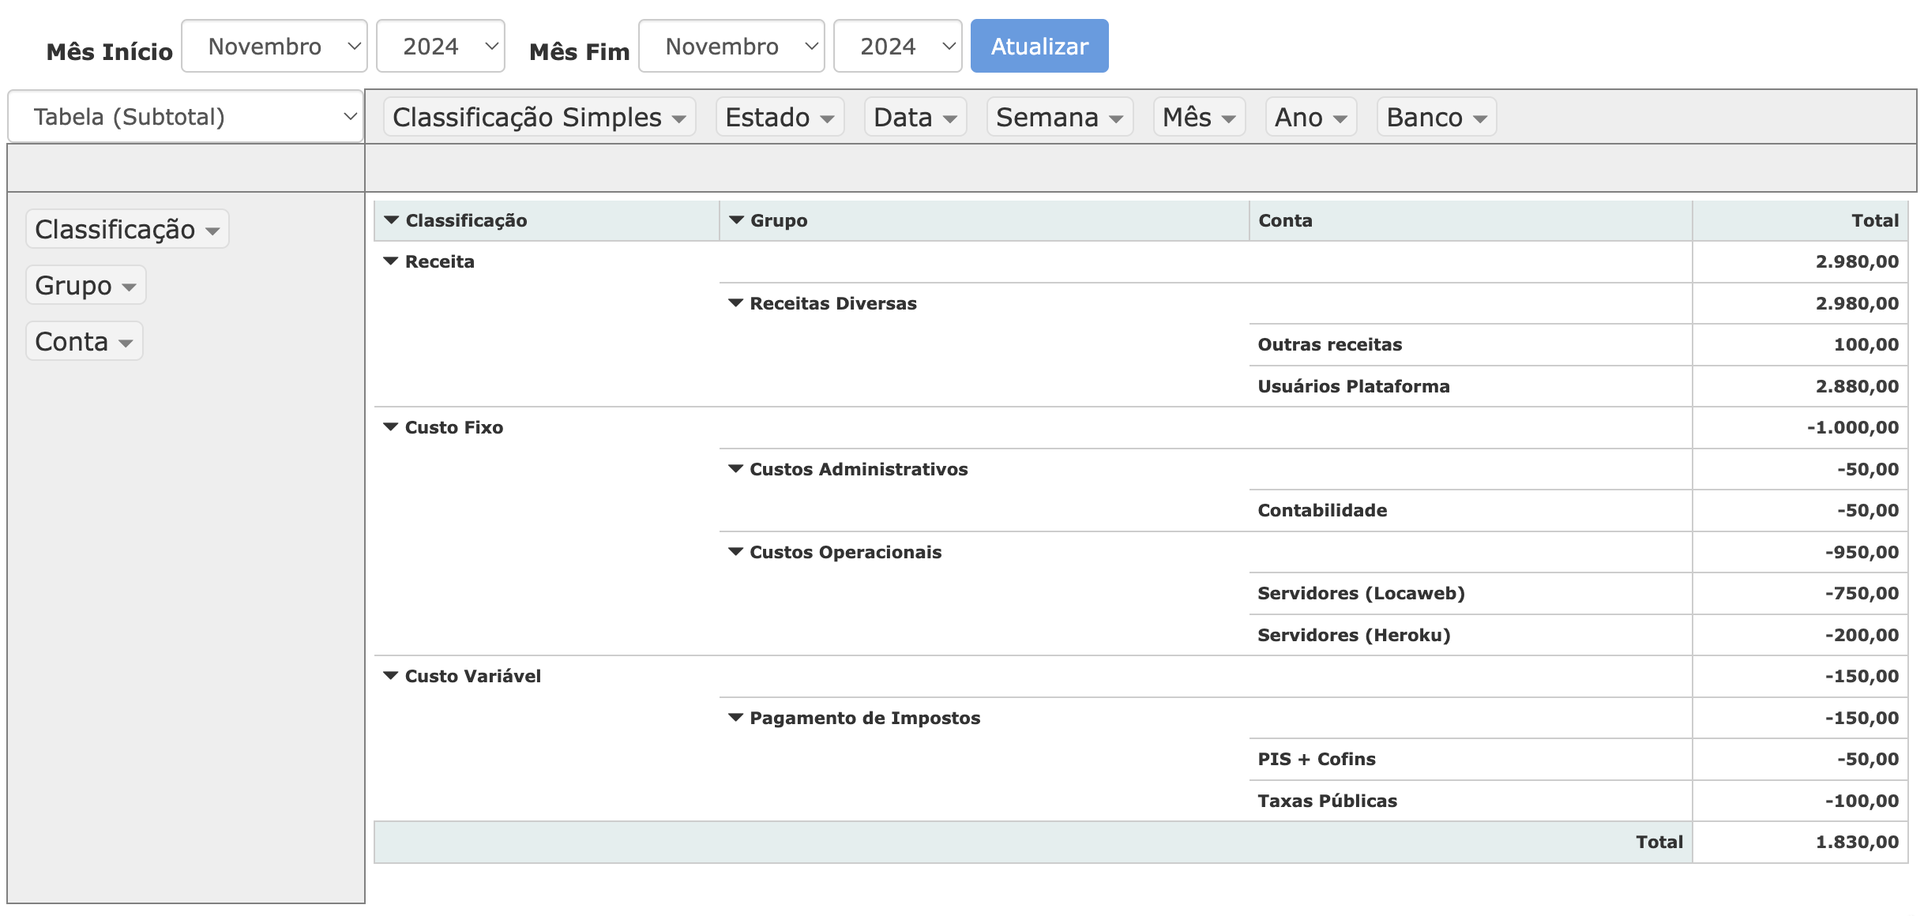
Task: Open the Conta row attribute filter arrow
Action: (126, 343)
